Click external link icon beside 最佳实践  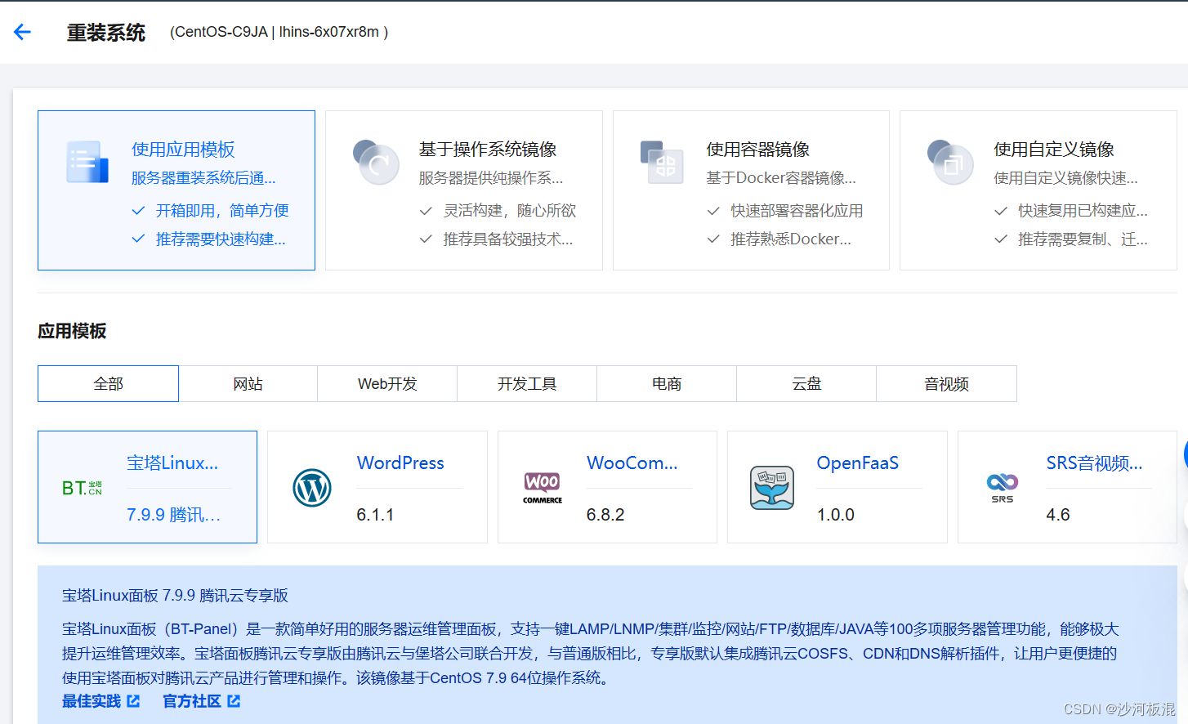point(134,701)
